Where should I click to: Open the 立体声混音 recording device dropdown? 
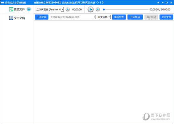pos(50,10)
